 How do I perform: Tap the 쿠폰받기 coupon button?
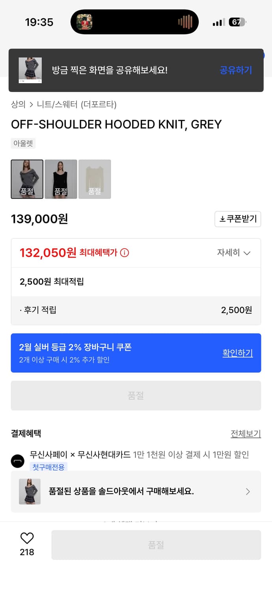[238, 219]
